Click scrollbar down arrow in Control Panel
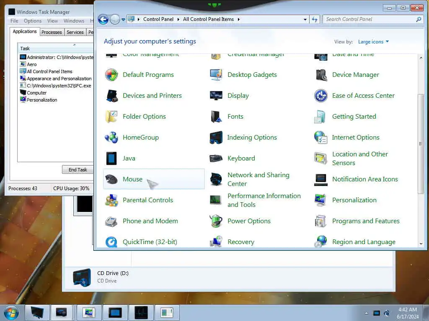Image resolution: width=429 pixels, height=321 pixels. tap(421, 244)
